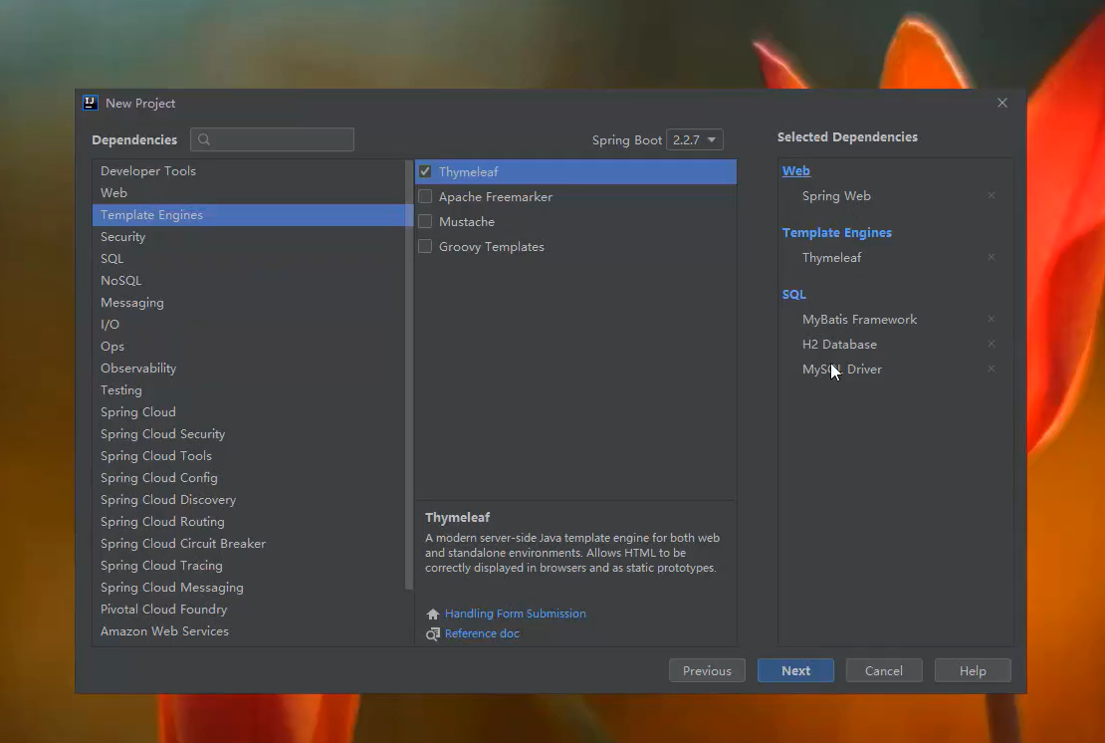The width and height of the screenshot is (1105, 743).
Task: Open the Observability category
Action: [250, 368]
